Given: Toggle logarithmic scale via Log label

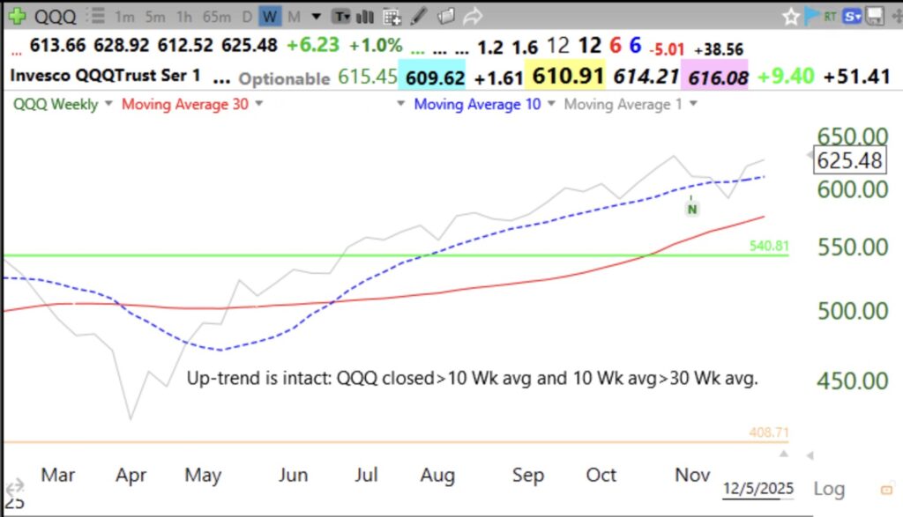Looking at the screenshot, I should coord(827,489).
